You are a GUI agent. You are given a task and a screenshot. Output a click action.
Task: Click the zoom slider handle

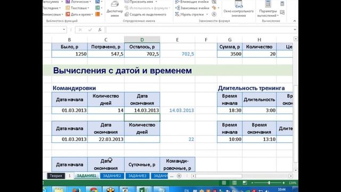(x=269, y=183)
